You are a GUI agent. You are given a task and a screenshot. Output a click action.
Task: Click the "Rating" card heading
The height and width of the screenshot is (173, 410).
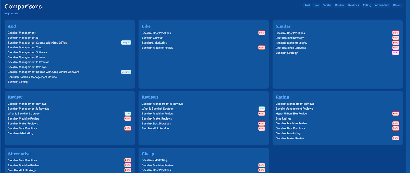coord(282,97)
